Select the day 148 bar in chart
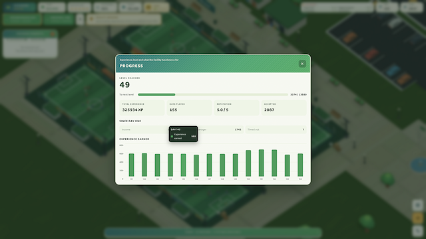The image size is (426, 239). pos(222,165)
